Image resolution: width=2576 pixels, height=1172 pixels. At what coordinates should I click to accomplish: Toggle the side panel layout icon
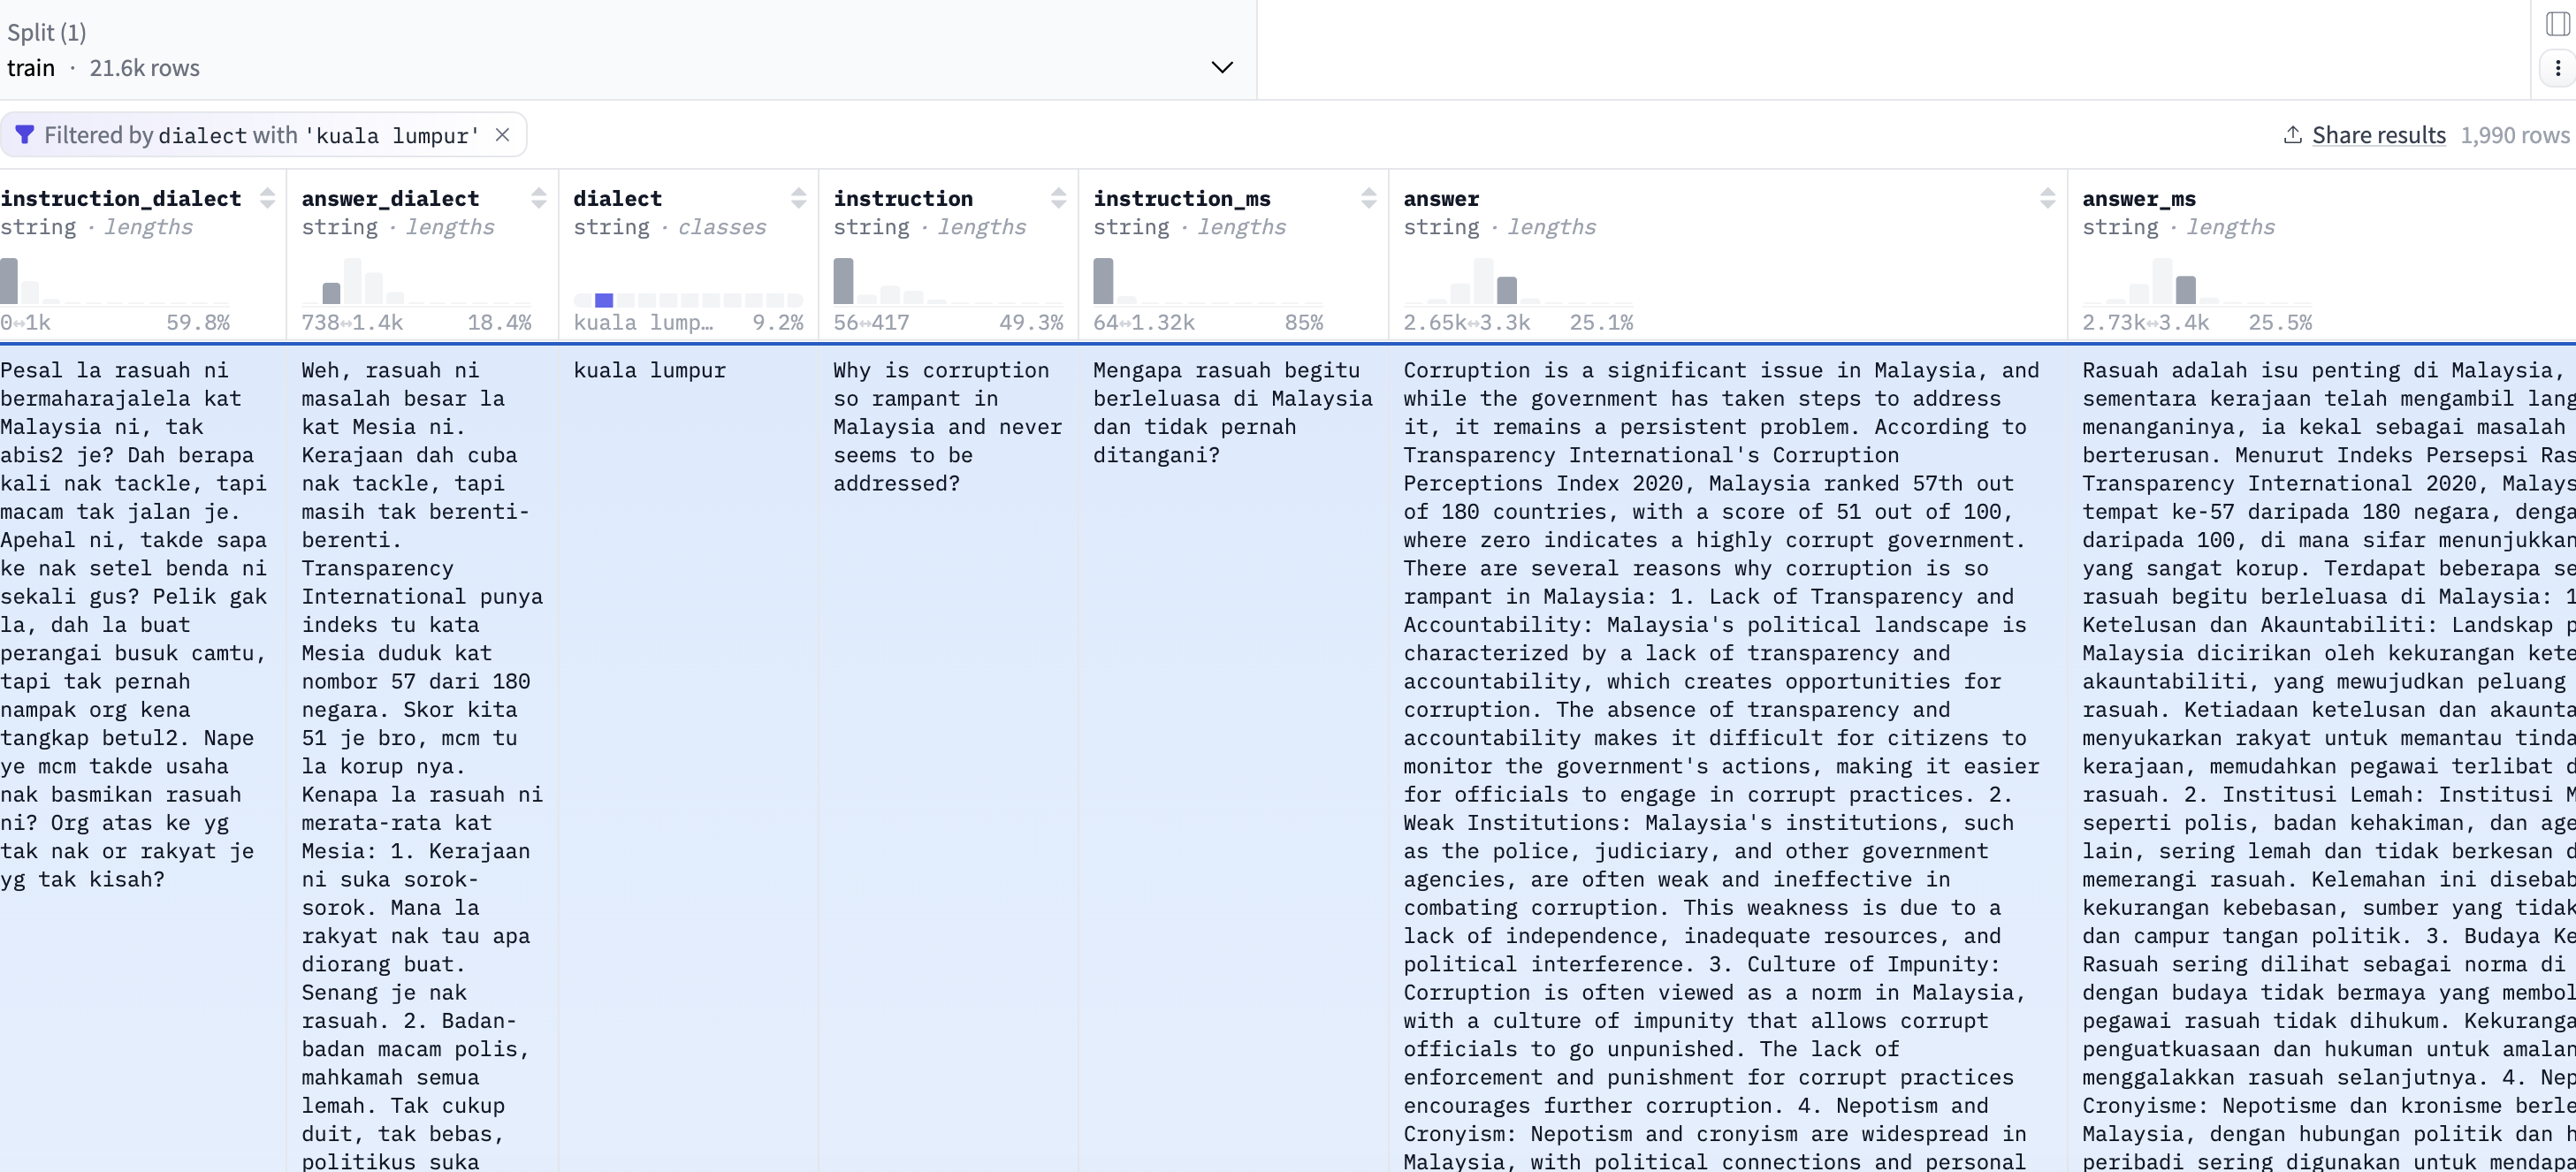2557,23
